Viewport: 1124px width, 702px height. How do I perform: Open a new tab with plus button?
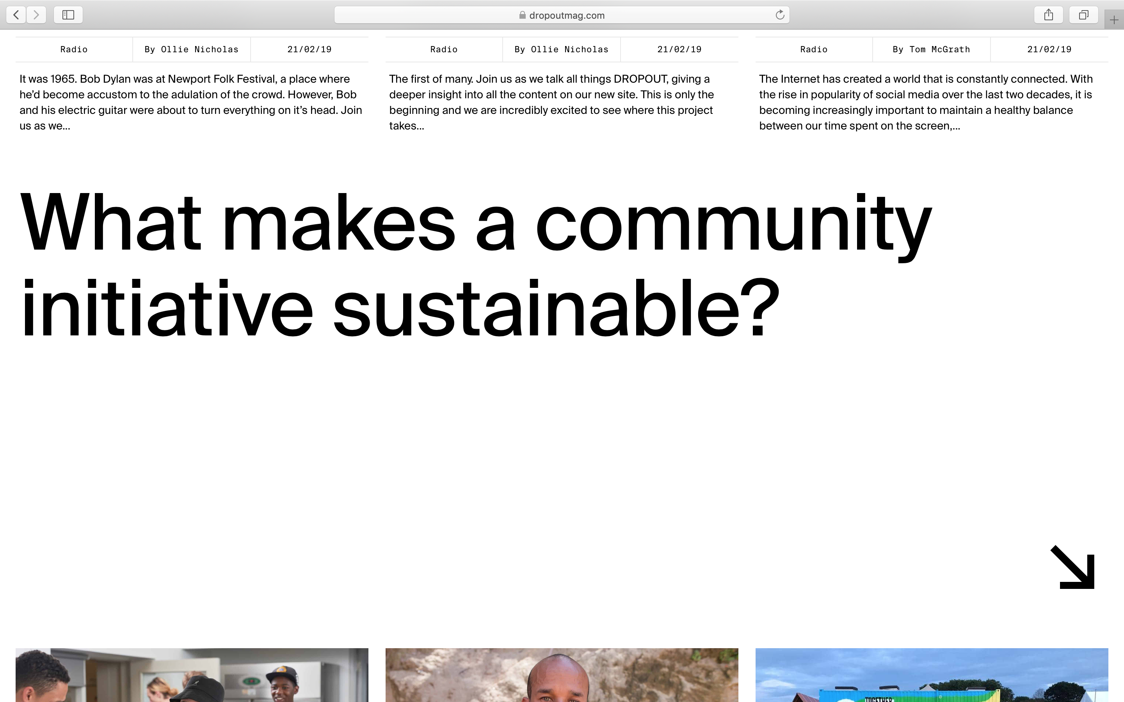1114,20
